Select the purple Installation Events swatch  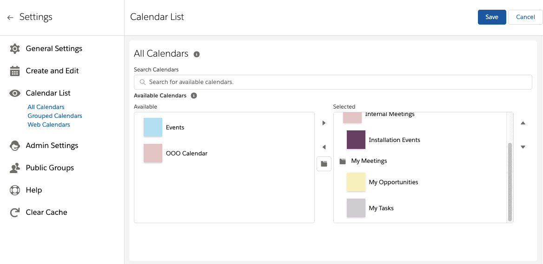click(x=356, y=140)
